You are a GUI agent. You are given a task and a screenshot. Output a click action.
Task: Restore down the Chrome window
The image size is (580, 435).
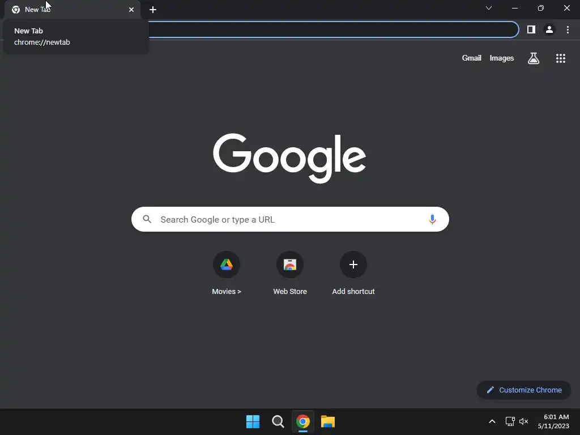540,8
